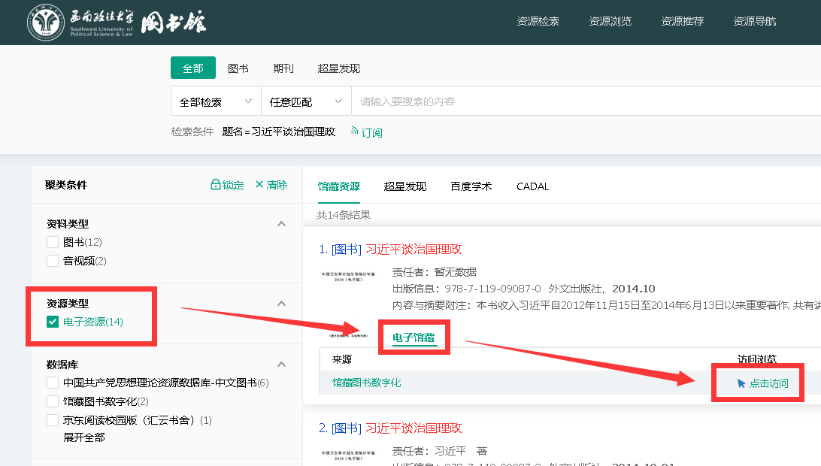Open 资源检索 in the top navigation
The height and width of the screenshot is (466, 821).
point(538,21)
